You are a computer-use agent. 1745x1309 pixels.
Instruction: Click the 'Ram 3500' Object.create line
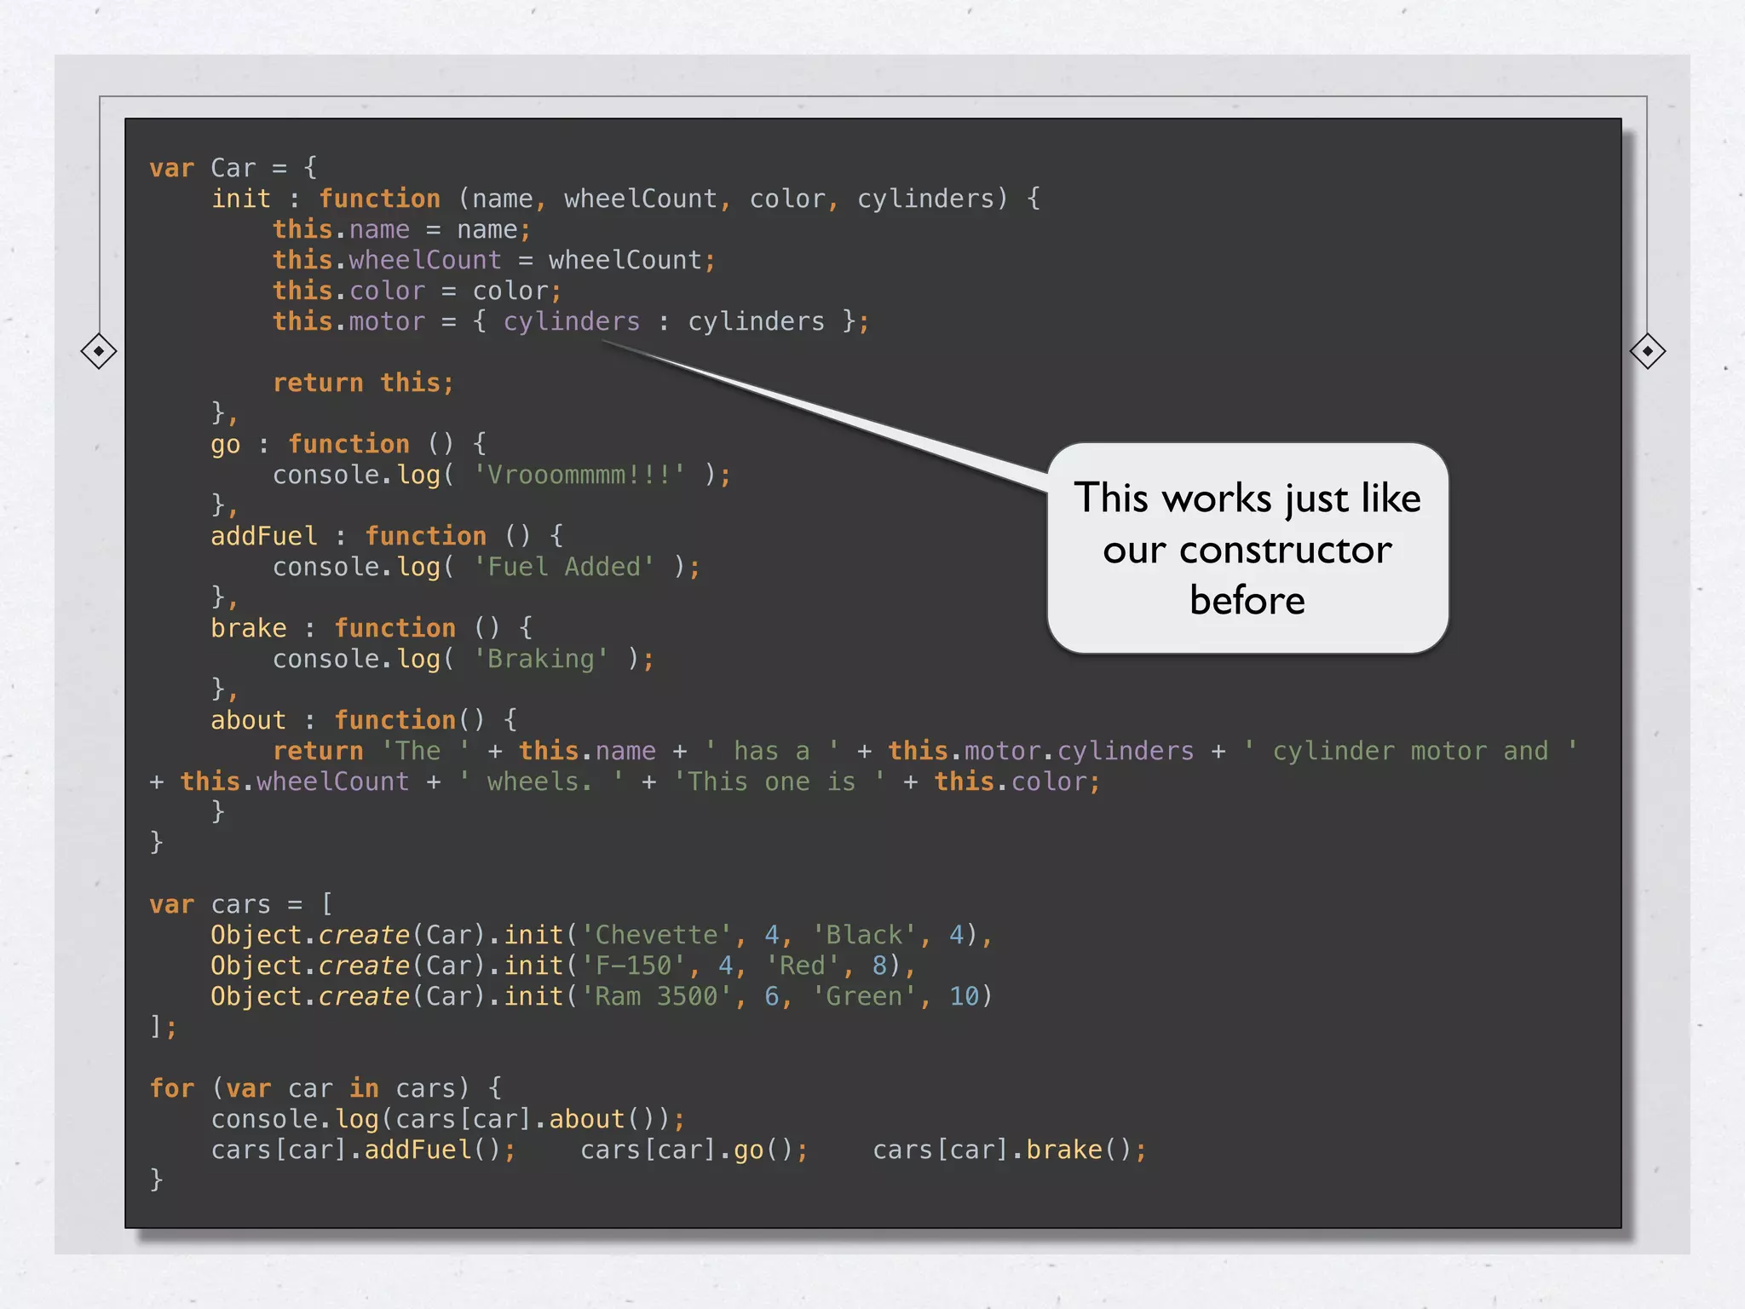click(x=601, y=996)
